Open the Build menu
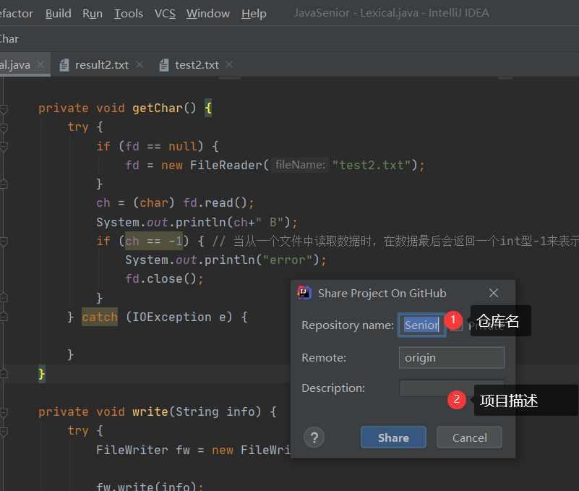579x491 pixels. pos(58,13)
